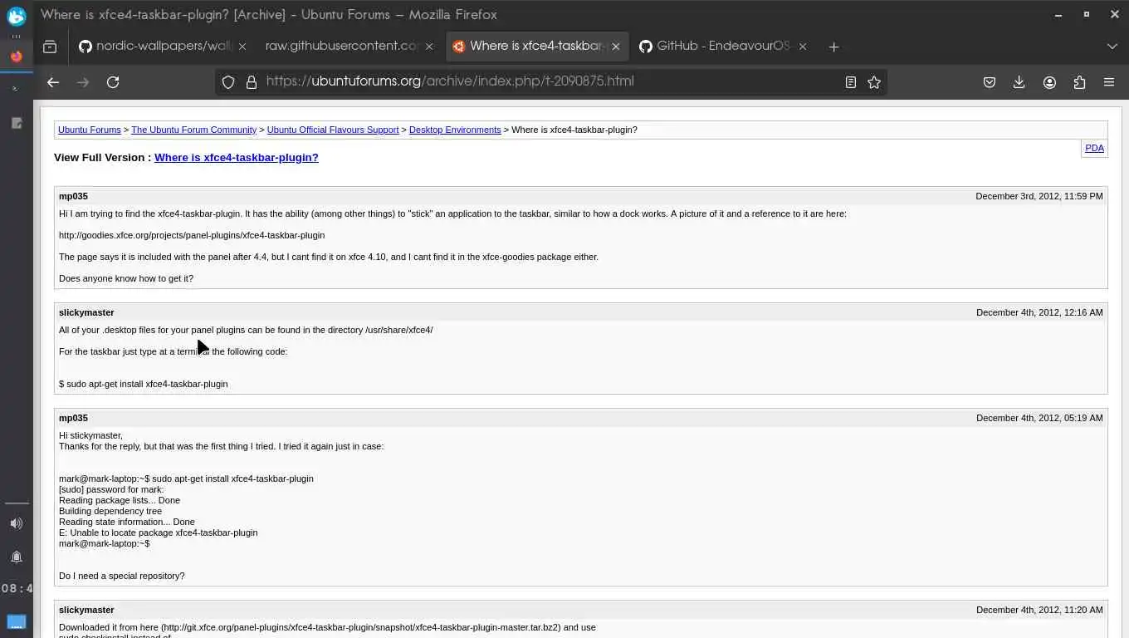Save page to Pocket

(x=990, y=82)
